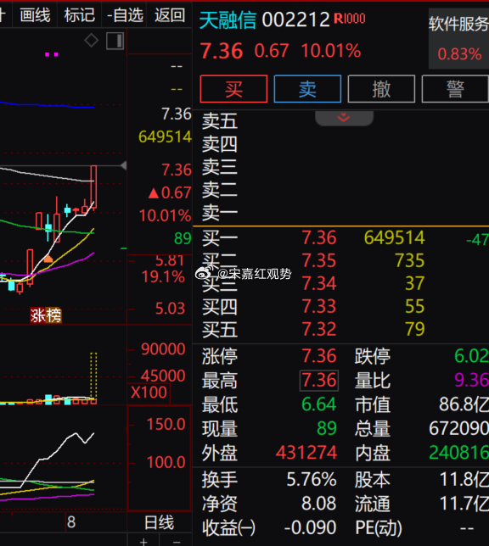Viewport: 489px width, 546px height.
Task: Toggle the split panel layout icon
Action: point(115,41)
